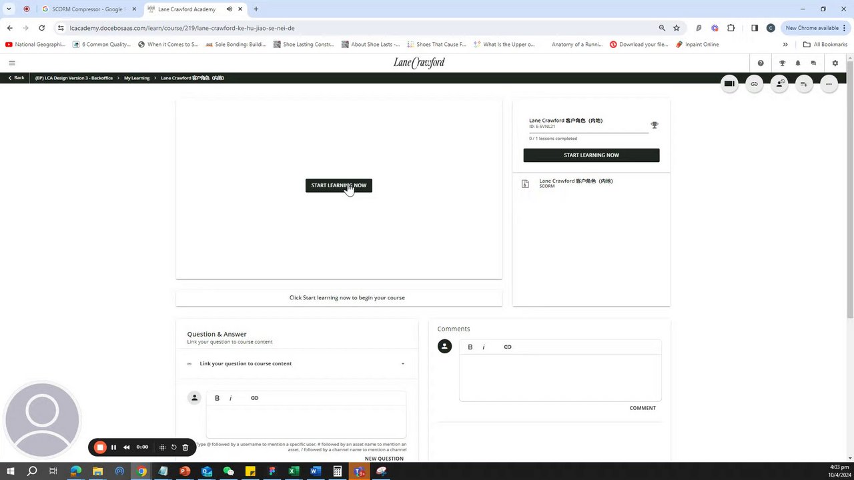Open the Windows Start menu
The height and width of the screenshot is (480, 854).
click(x=11, y=471)
